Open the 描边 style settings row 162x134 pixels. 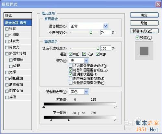coord(18,97)
